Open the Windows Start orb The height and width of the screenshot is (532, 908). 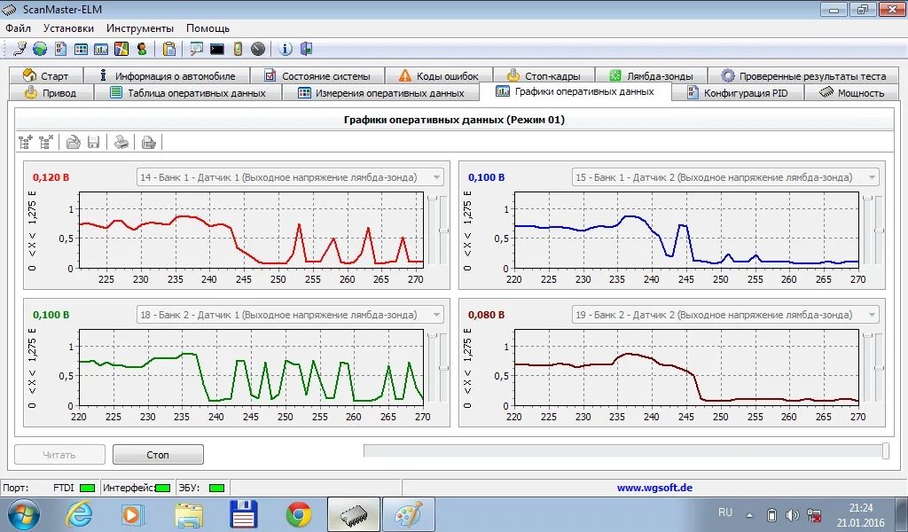point(24,514)
